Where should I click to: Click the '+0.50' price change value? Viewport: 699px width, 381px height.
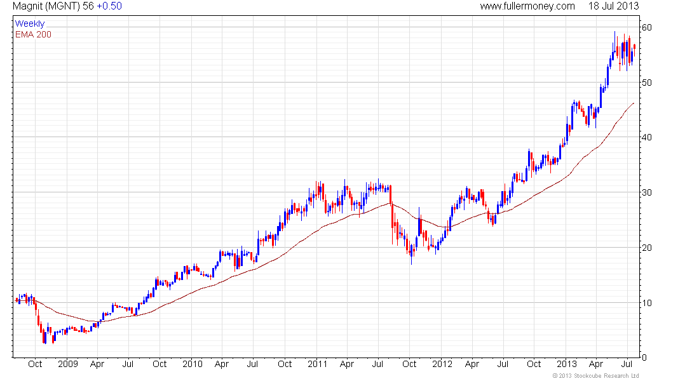(109, 6)
